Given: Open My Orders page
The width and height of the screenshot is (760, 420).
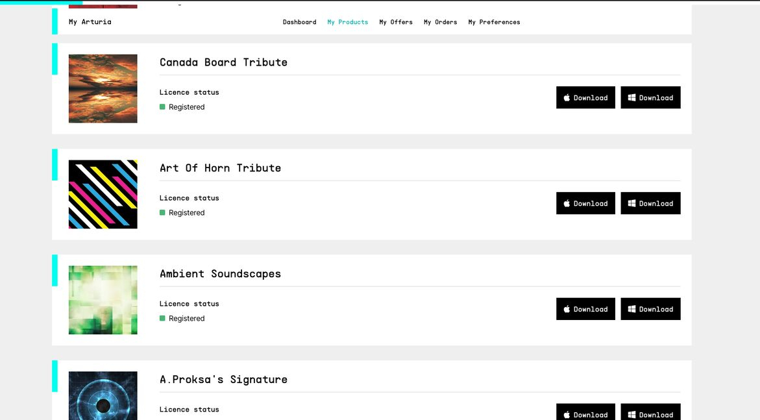Looking at the screenshot, I should (x=440, y=22).
